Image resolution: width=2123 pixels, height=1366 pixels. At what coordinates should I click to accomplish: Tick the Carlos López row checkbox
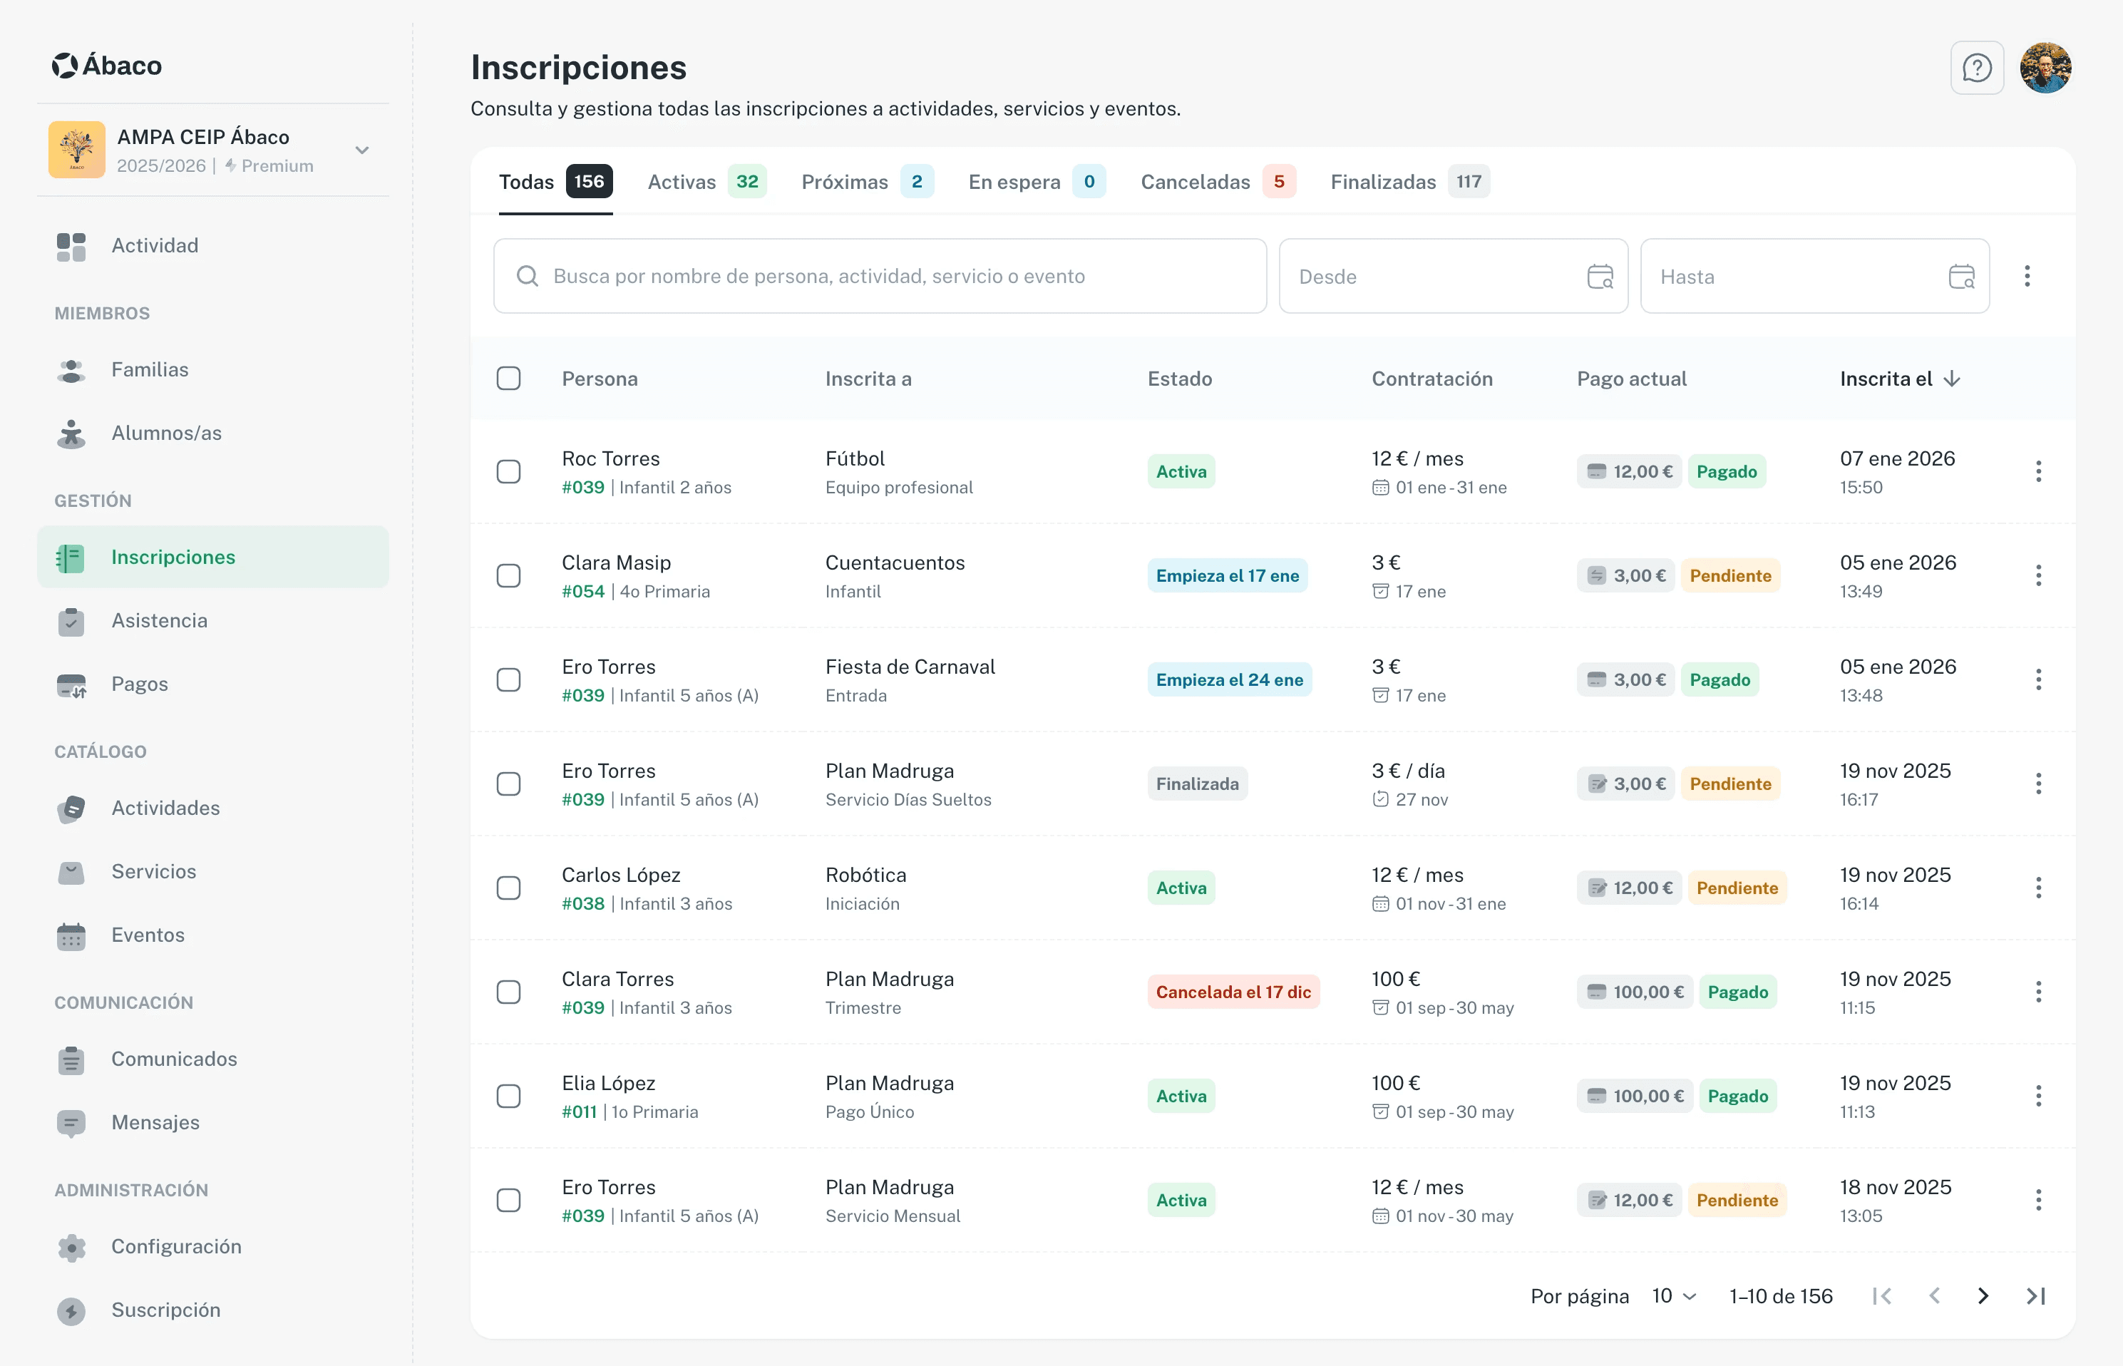point(508,888)
